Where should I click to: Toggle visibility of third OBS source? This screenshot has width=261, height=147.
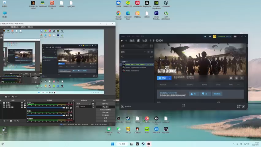22,107
